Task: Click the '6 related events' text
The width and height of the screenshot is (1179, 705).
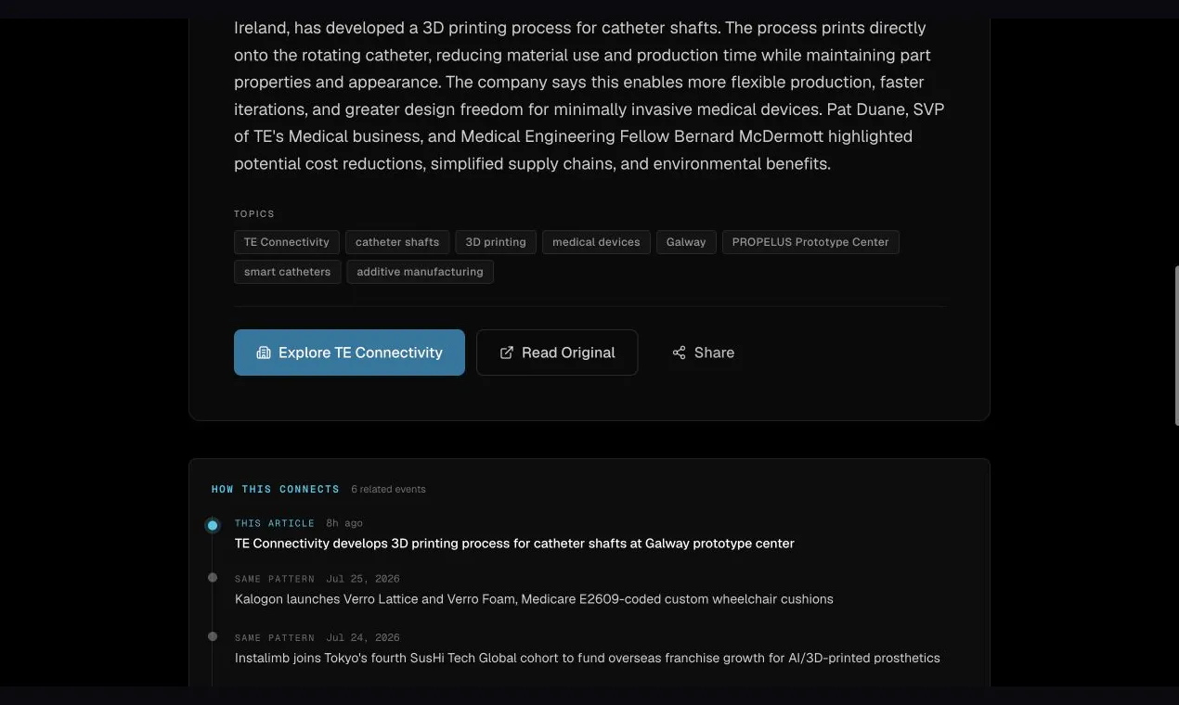Action: pos(388,489)
